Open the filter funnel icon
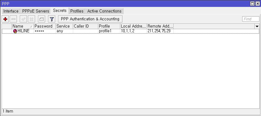261x116 pixels. (52, 19)
